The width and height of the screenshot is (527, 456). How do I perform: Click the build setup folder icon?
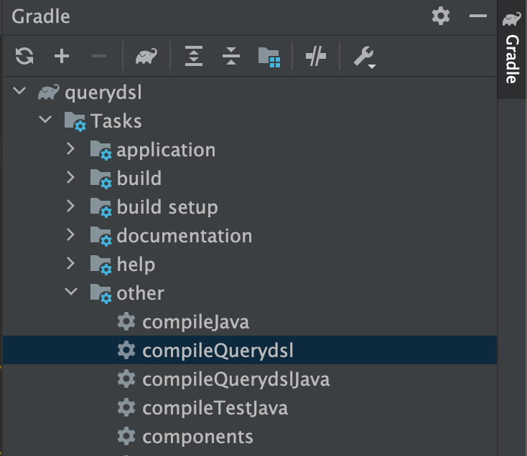[x=101, y=208]
